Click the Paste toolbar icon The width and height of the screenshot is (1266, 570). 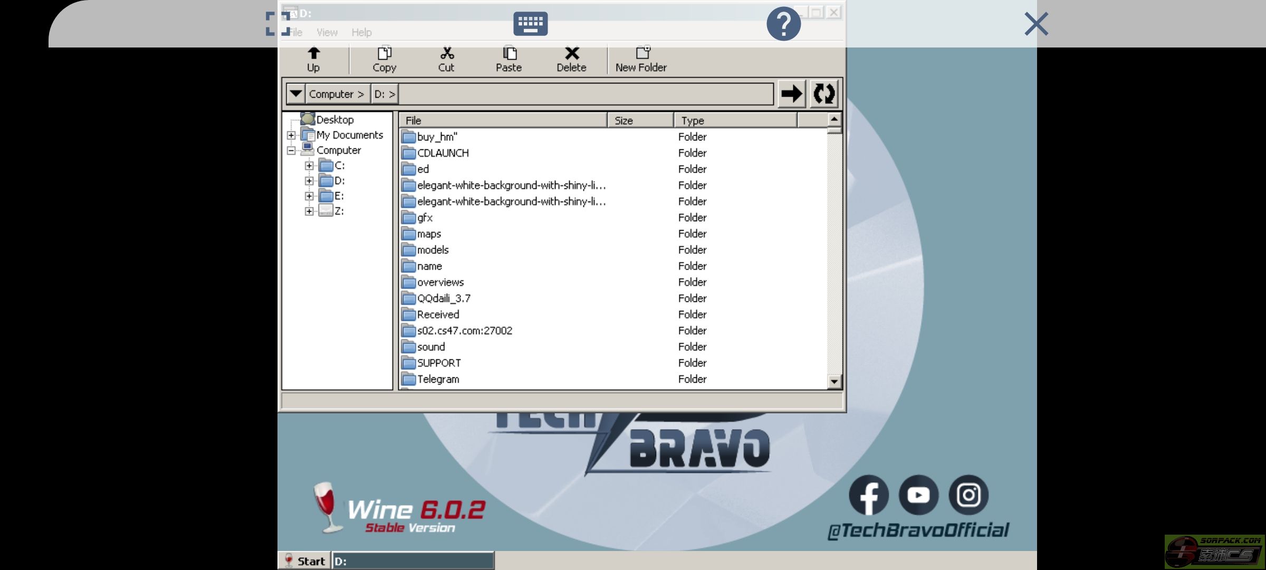[x=509, y=53]
